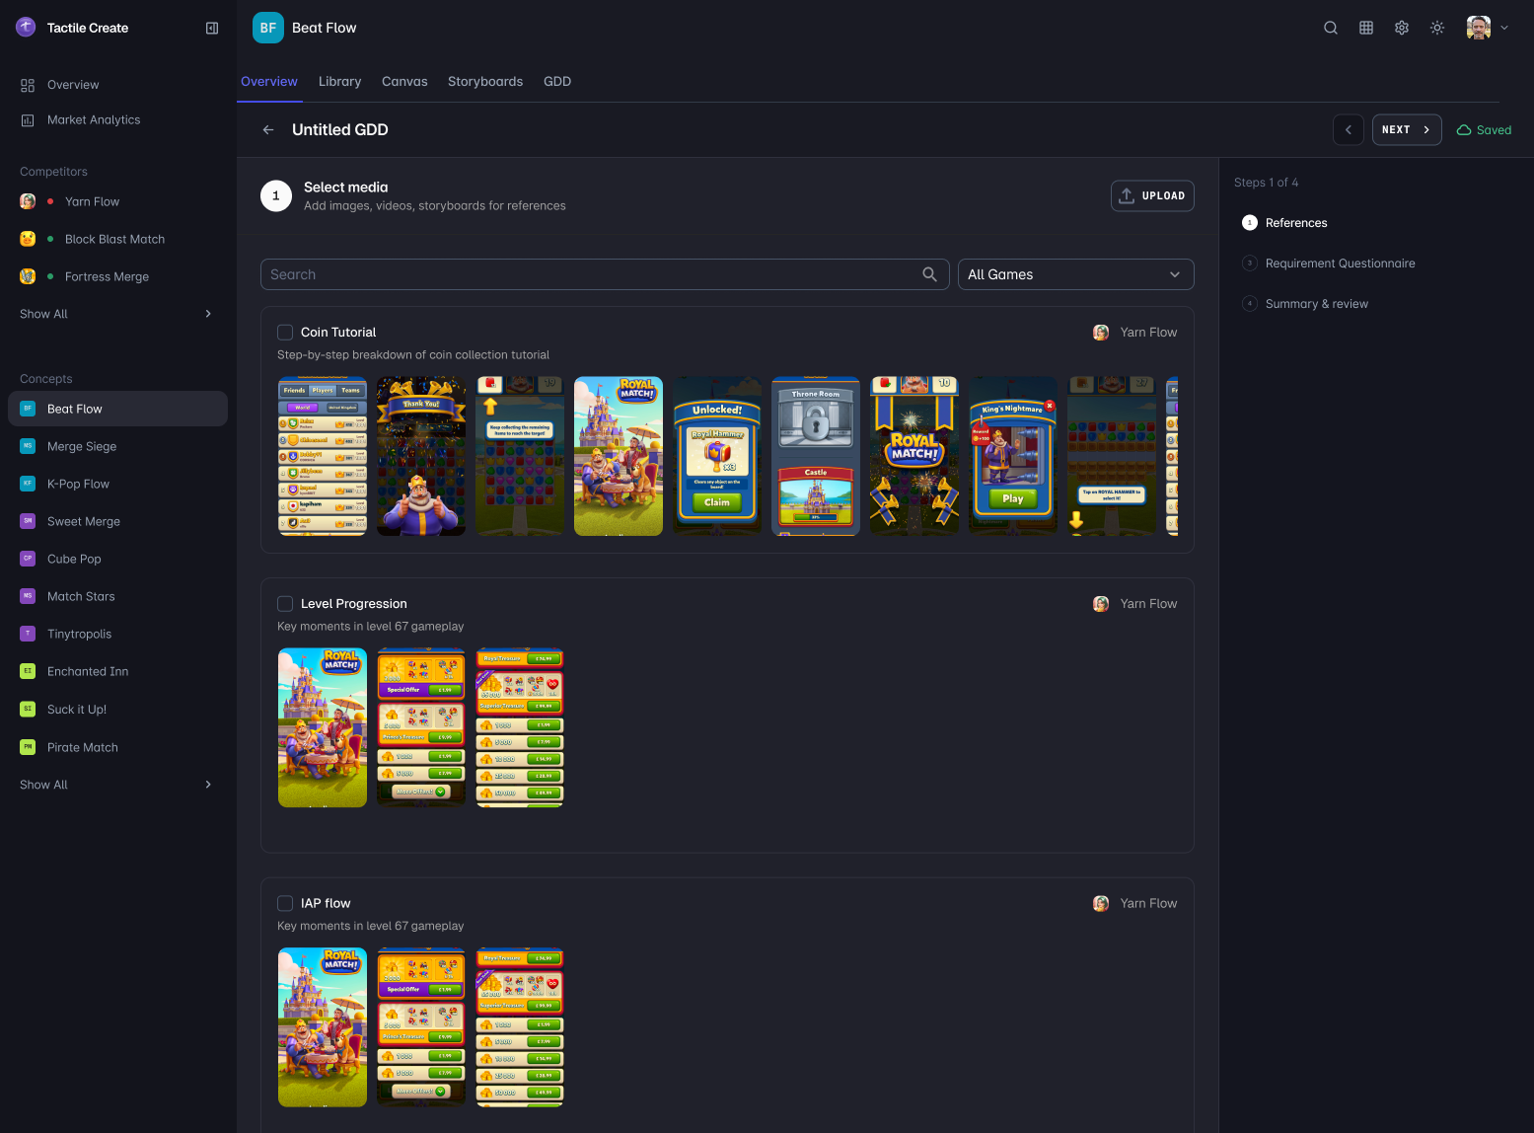Go to the Requirement Questionnaire step
This screenshot has height=1133, width=1534.
[1329, 264]
